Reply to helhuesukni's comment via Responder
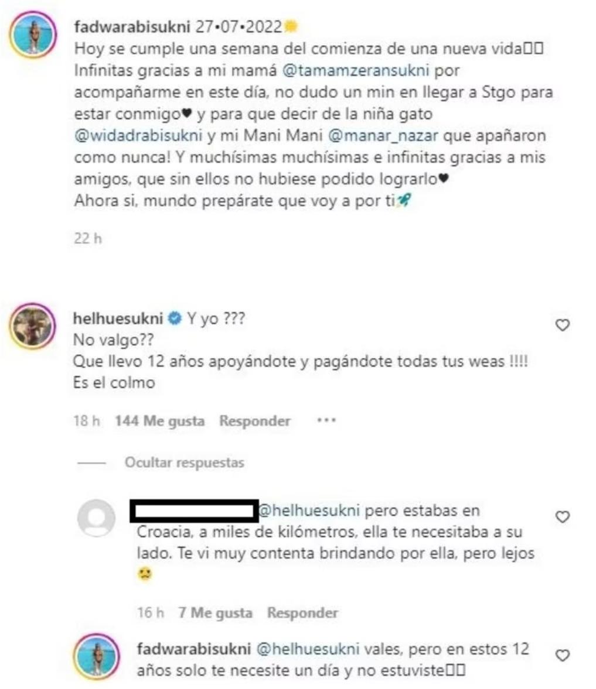The width and height of the screenshot is (596, 689). pos(255,421)
